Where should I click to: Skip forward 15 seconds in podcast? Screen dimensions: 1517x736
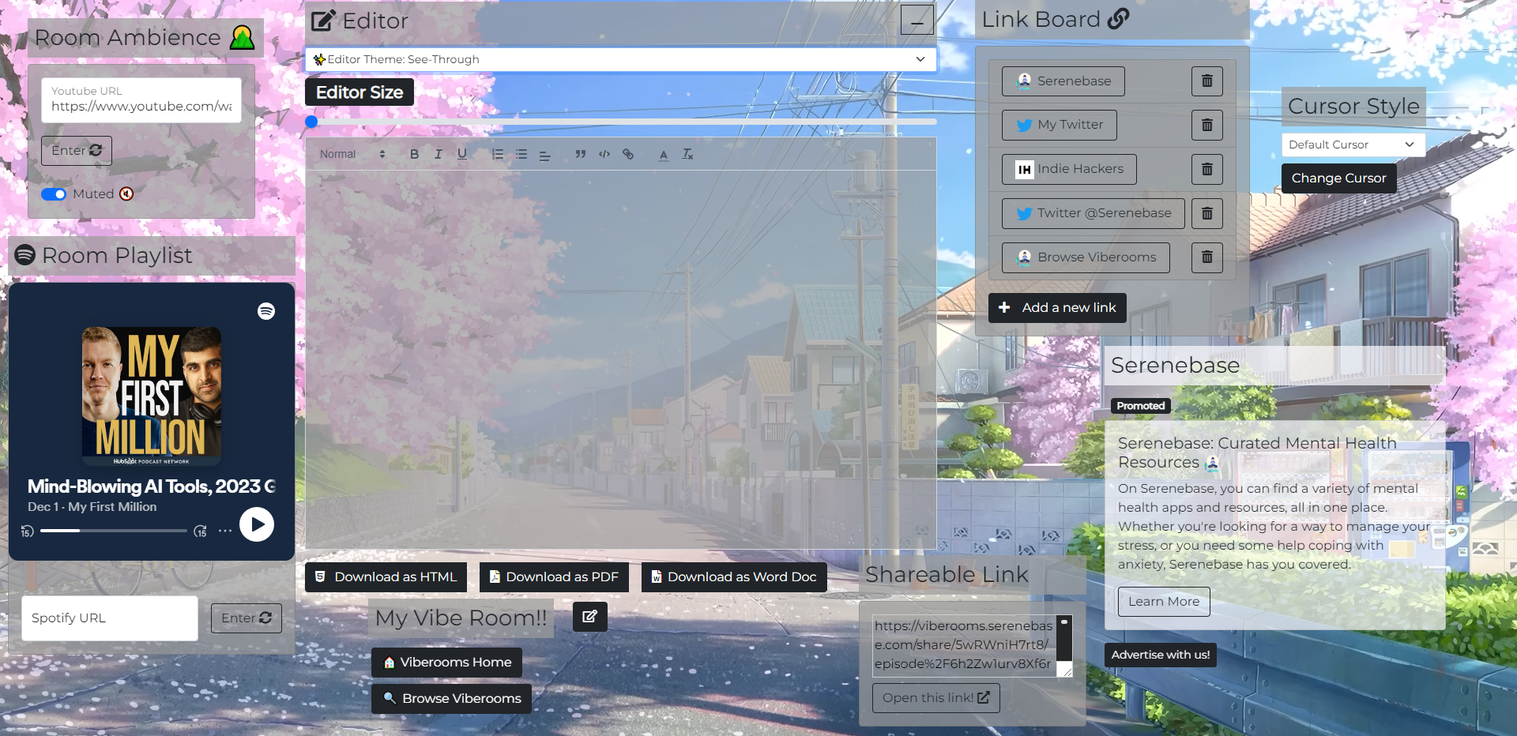click(201, 531)
